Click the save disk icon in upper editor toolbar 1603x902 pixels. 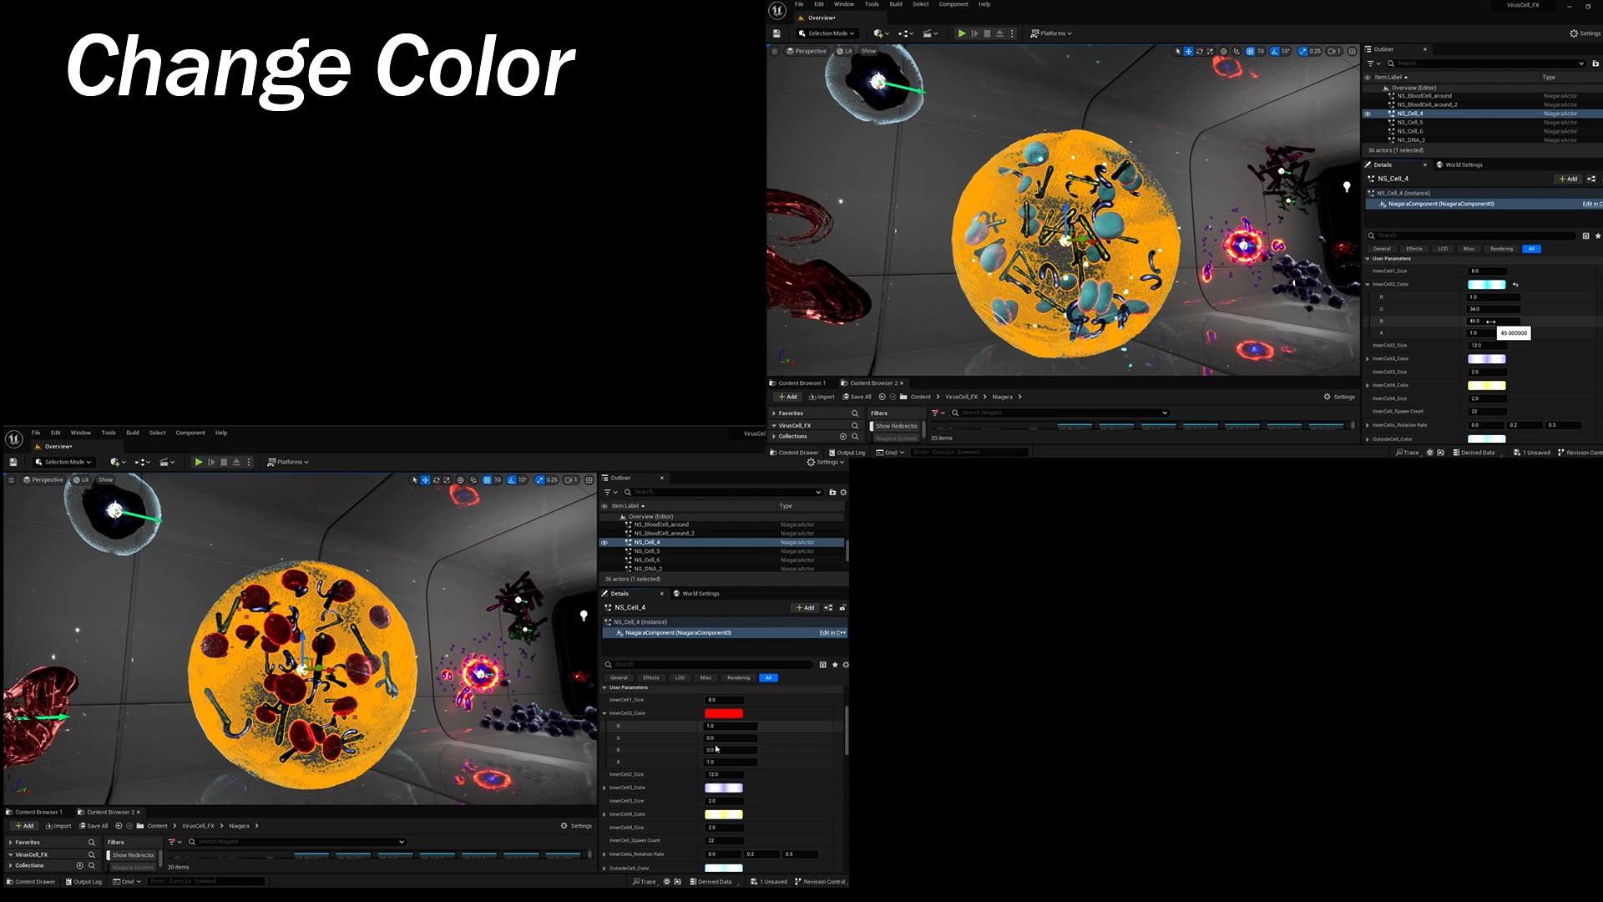pos(776,33)
